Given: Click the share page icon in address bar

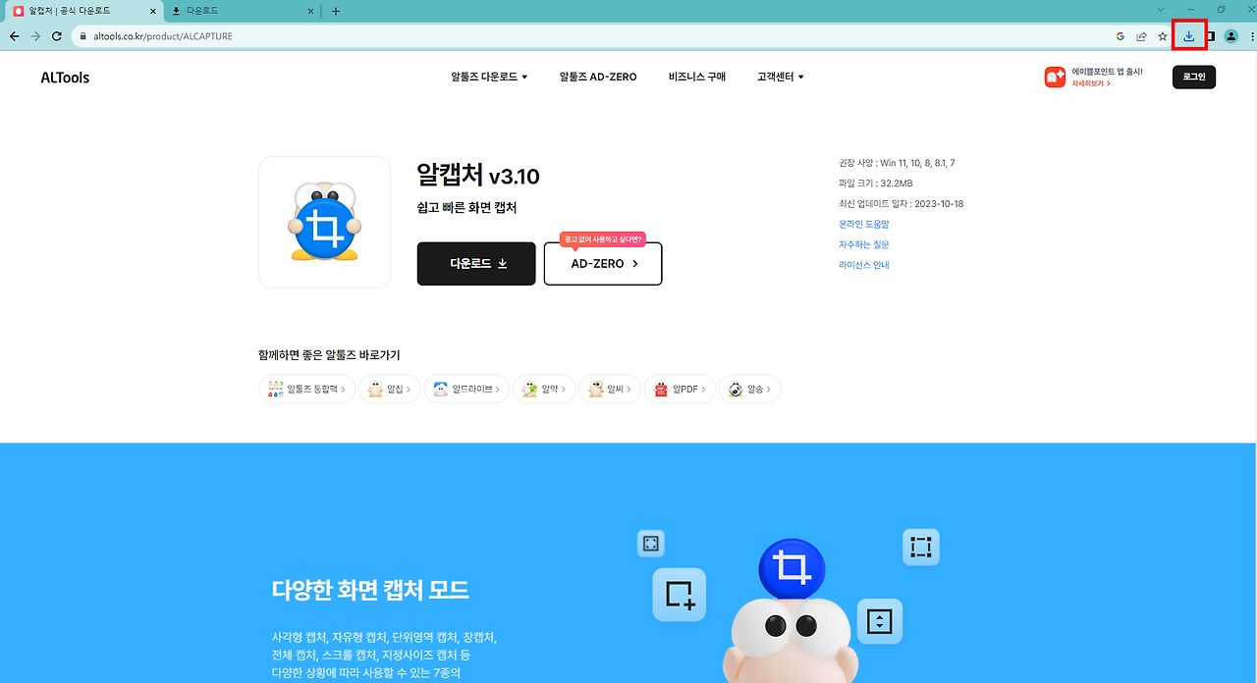Looking at the screenshot, I should pos(1141,36).
